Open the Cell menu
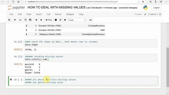The height and width of the screenshot is (95, 169). 48,14
